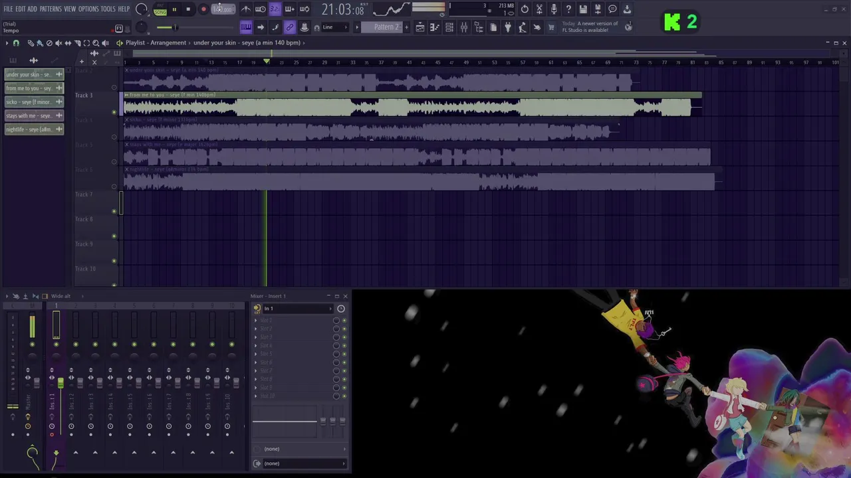Toggle the metronome icon
The width and height of the screenshot is (851, 478).
click(x=246, y=9)
